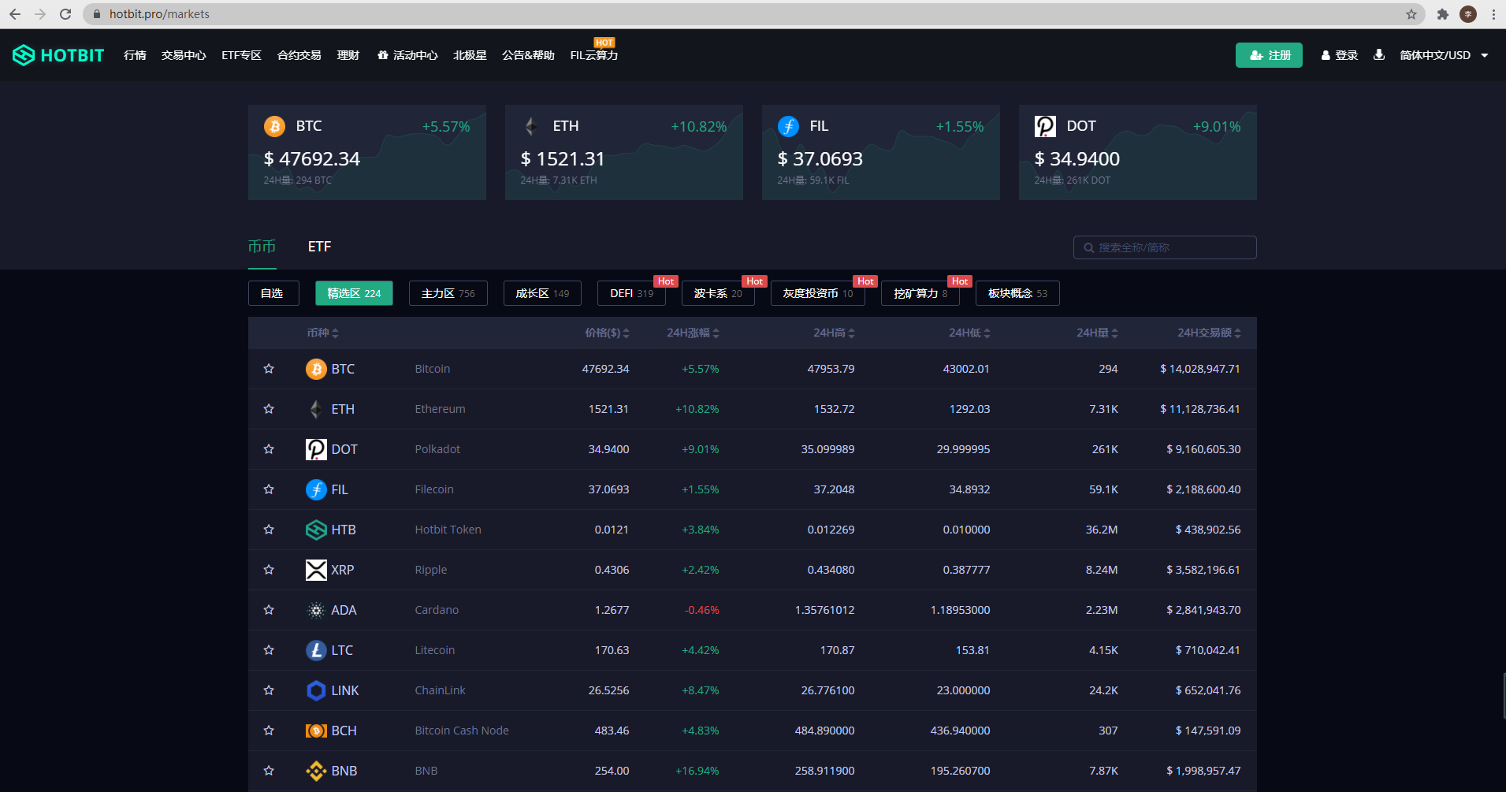Click the BNB icon in table row
The width and height of the screenshot is (1506, 792).
pos(316,771)
